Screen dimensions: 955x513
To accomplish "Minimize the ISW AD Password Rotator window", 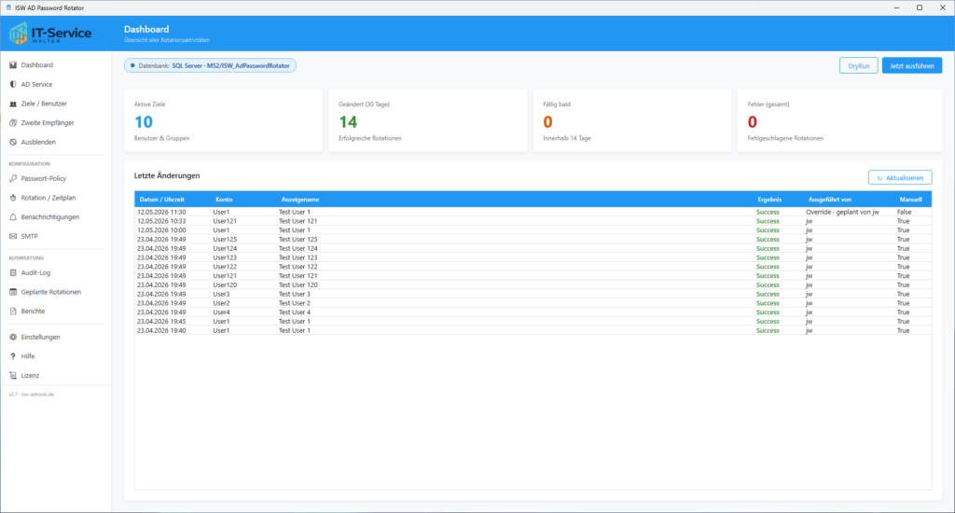I will (896, 7).
